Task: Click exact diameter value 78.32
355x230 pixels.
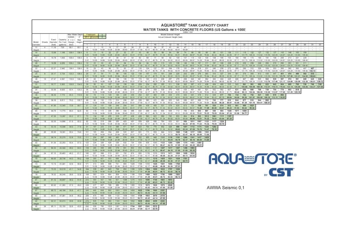Action: 53,175
